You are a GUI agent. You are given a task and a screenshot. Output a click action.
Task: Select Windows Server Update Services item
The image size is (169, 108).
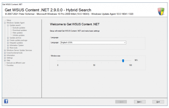coord(19,50)
